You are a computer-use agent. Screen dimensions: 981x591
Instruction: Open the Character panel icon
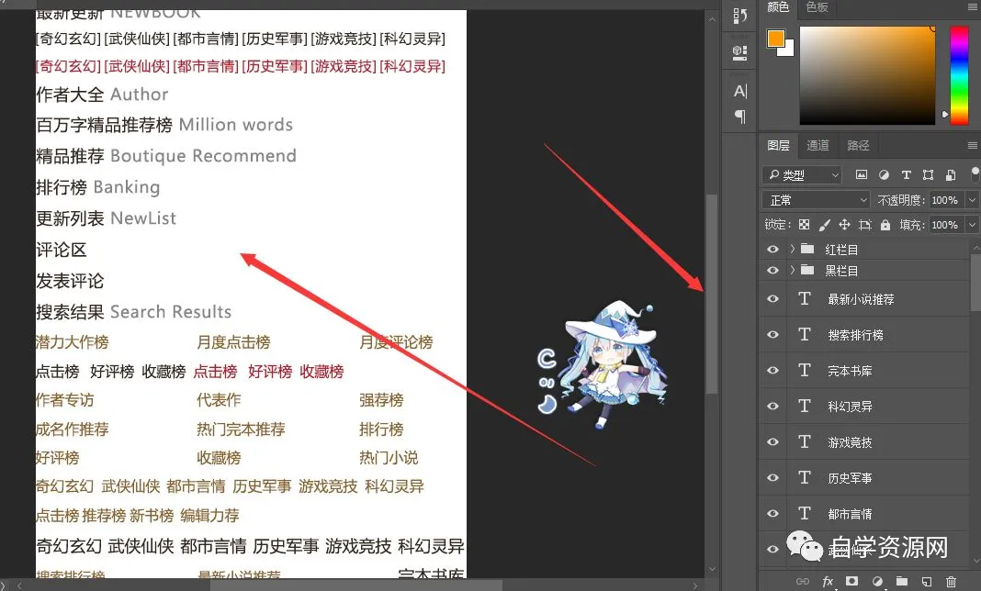pyautogui.click(x=739, y=91)
